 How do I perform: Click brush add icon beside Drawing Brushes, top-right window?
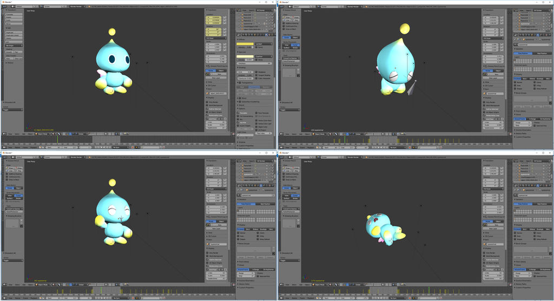point(299,69)
